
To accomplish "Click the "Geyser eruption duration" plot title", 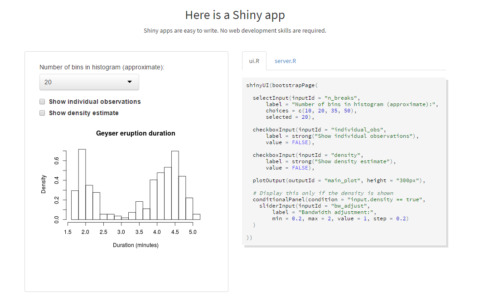I will (136, 133).
